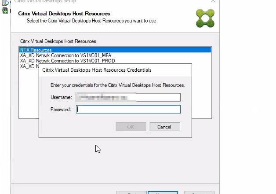Click the green Citrix logo icon
276x194 pixels.
(x=205, y=18)
